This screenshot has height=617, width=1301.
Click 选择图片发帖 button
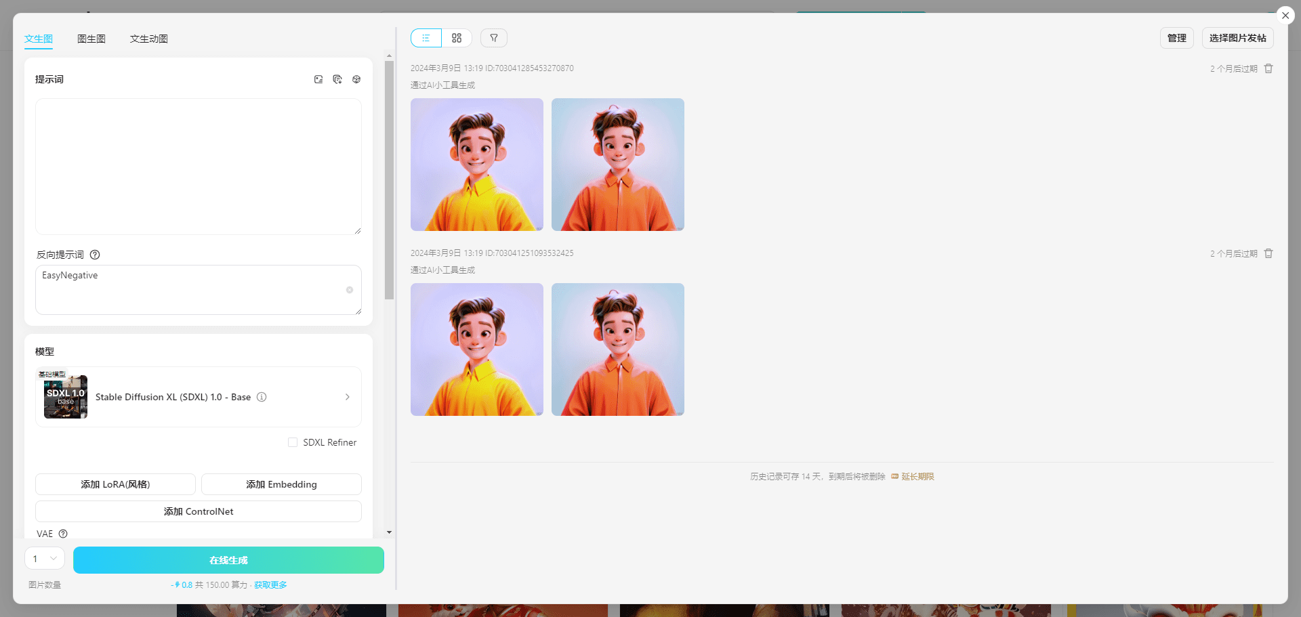tap(1238, 38)
